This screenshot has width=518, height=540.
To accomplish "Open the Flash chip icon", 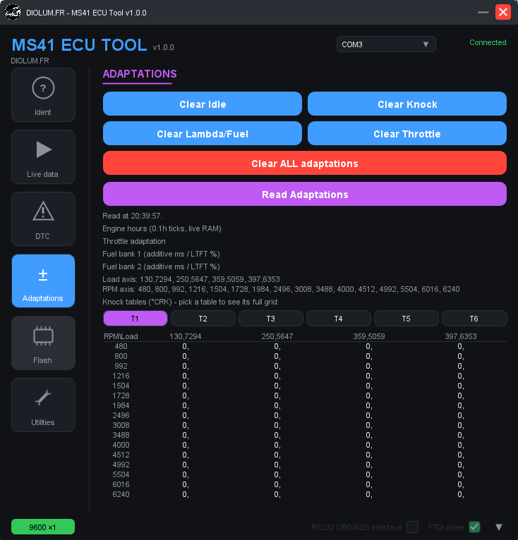I will click(43, 336).
